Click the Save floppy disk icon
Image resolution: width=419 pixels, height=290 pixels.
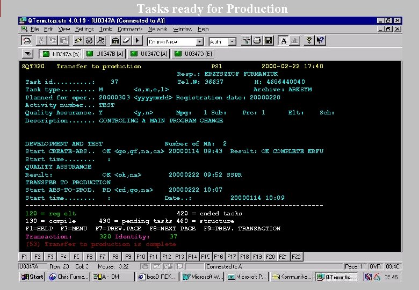click(268, 41)
